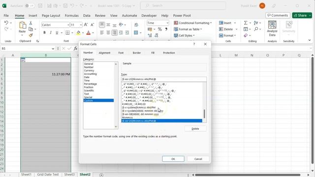Click the Format Painter brush icon

31,35
